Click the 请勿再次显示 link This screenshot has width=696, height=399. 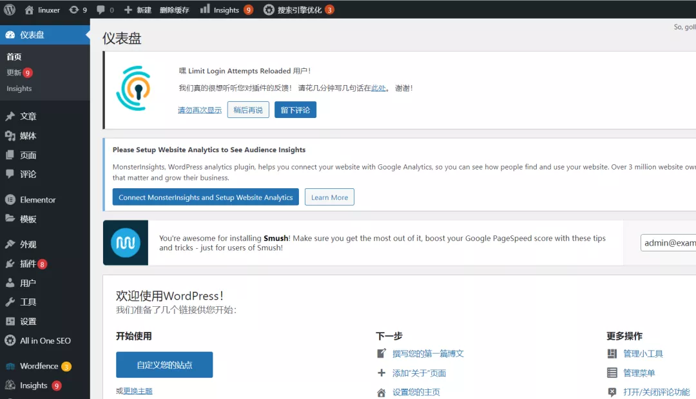[200, 110]
